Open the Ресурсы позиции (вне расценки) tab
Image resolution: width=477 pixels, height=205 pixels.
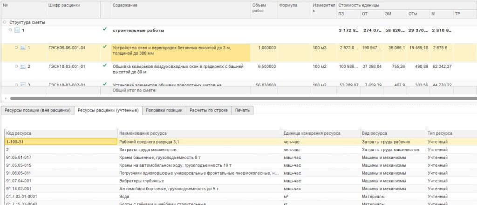pos(37,111)
